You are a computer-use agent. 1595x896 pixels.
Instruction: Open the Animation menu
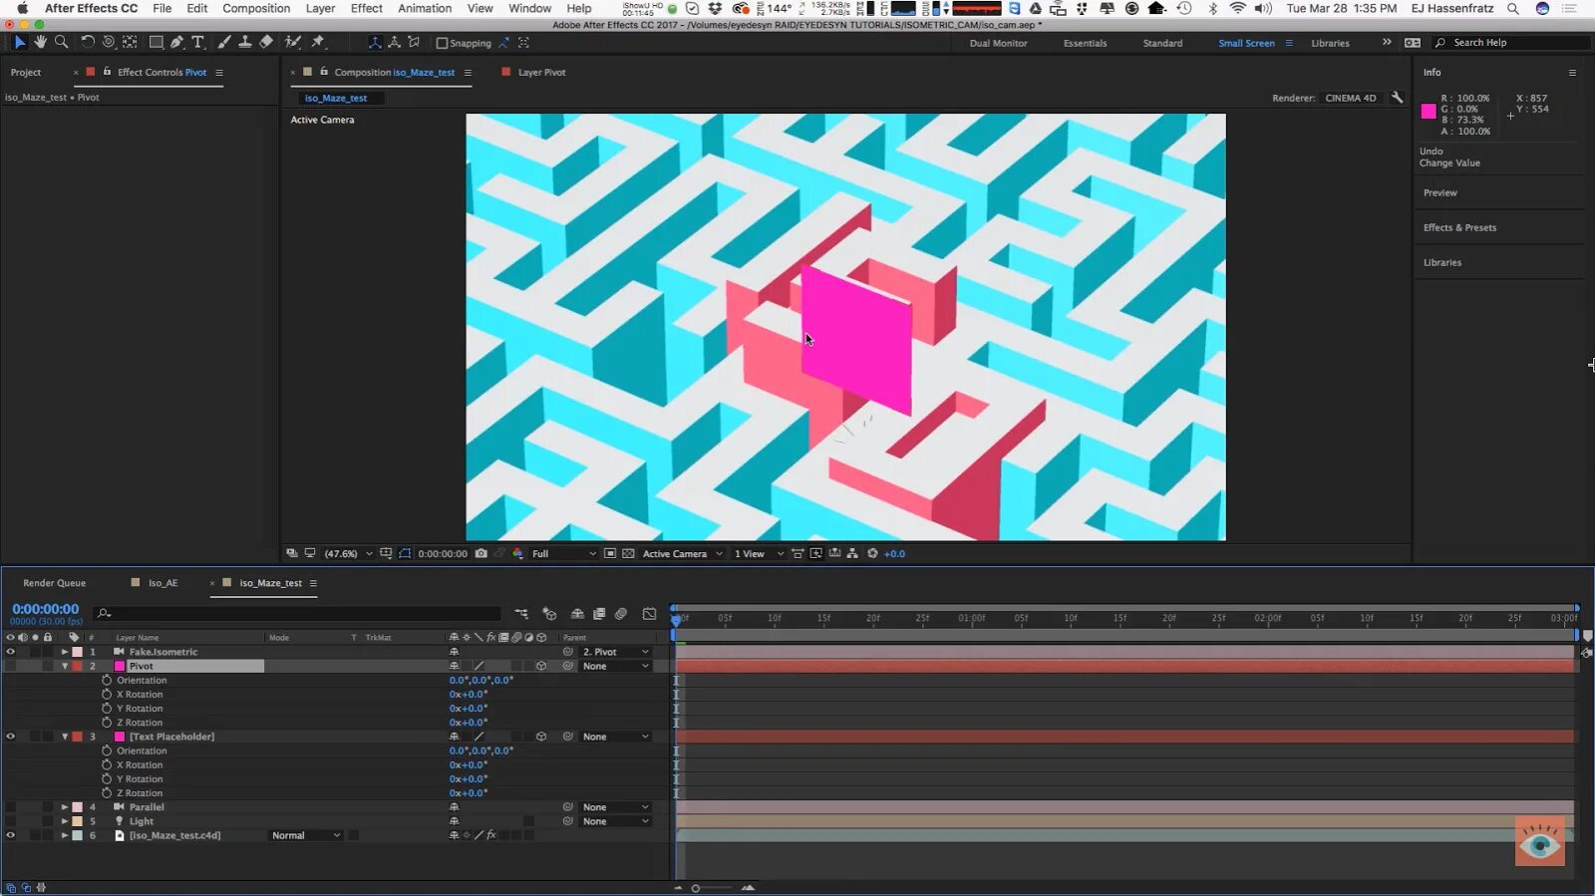(425, 8)
